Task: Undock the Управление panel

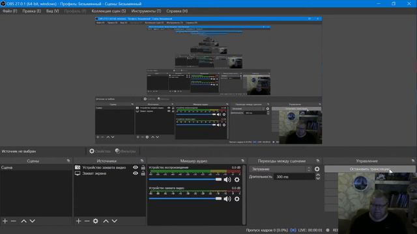Action: (412, 161)
